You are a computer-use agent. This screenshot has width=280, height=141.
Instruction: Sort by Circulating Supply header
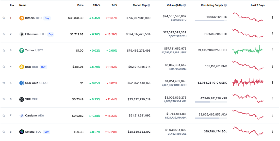[x=212, y=5]
